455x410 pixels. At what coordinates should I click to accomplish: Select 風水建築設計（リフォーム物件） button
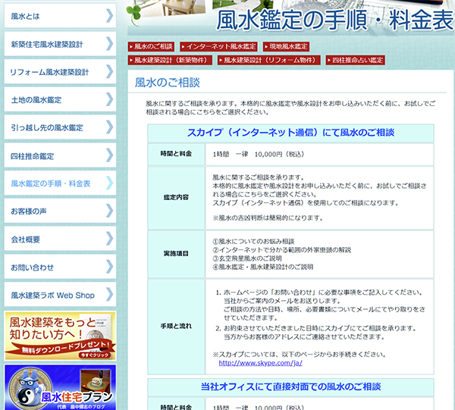[x=266, y=60]
